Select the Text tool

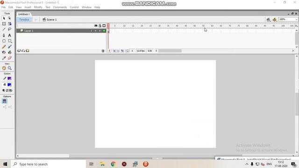click(x=9, y=35)
